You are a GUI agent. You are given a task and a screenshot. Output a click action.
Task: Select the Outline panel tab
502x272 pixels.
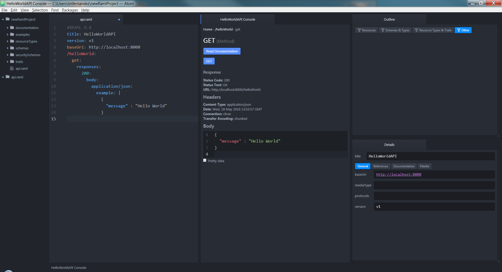pyautogui.click(x=389, y=19)
